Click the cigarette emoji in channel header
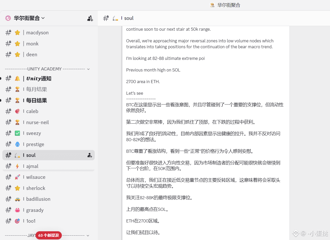The image size is (330, 240). [115, 18]
